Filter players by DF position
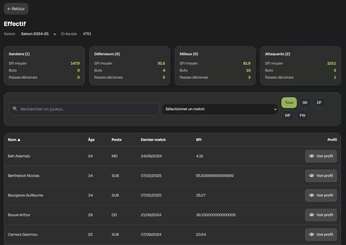 319,102
